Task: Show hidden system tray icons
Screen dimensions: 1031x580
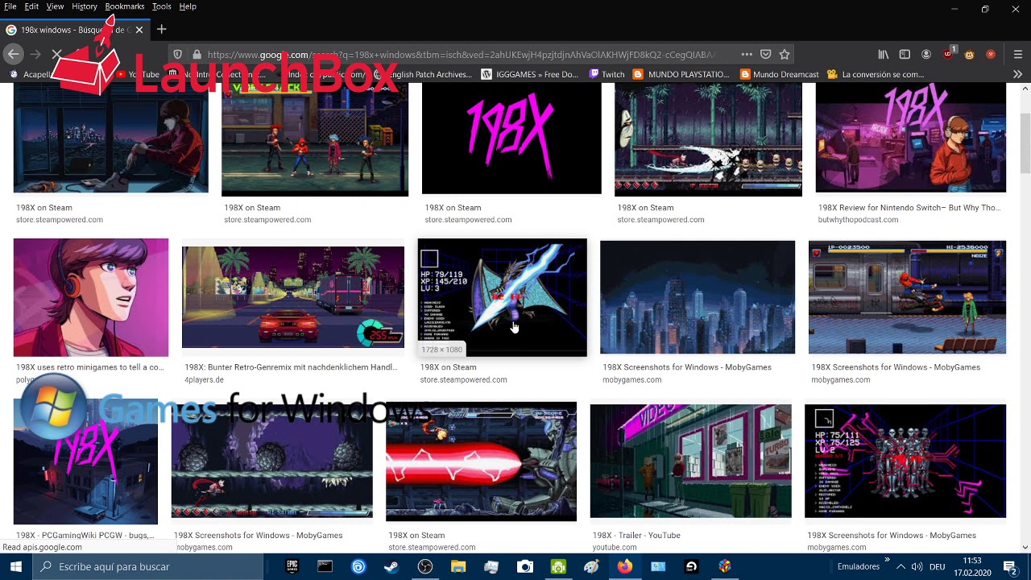Action: click(901, 566)
